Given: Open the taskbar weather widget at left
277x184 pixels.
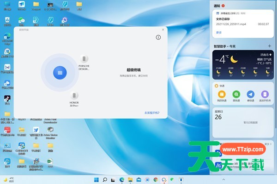Looking at the screenshot, I should (x=8, y=179).
